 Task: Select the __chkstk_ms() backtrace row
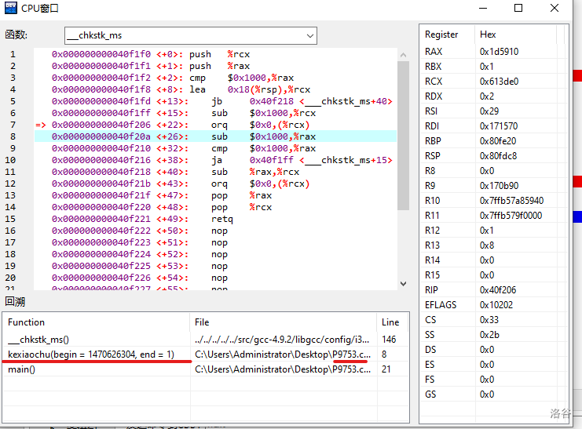pyautogui.click(x=38, y=340)
